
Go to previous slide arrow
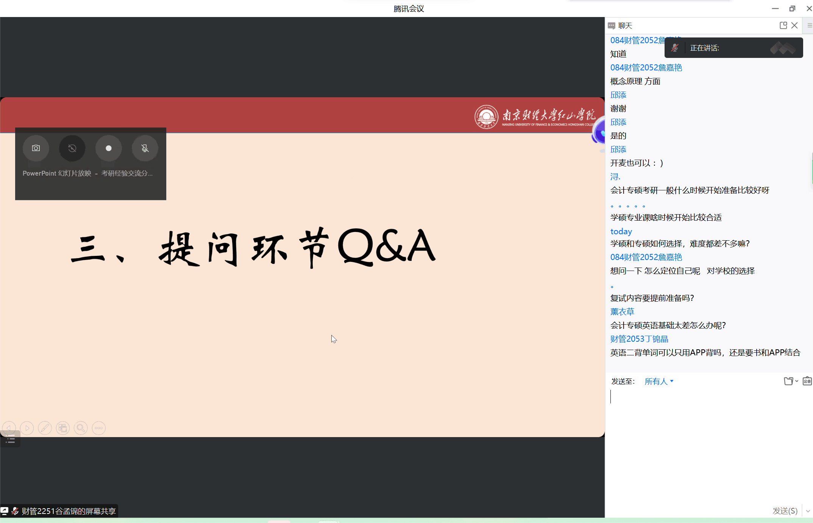click(9, 428)
